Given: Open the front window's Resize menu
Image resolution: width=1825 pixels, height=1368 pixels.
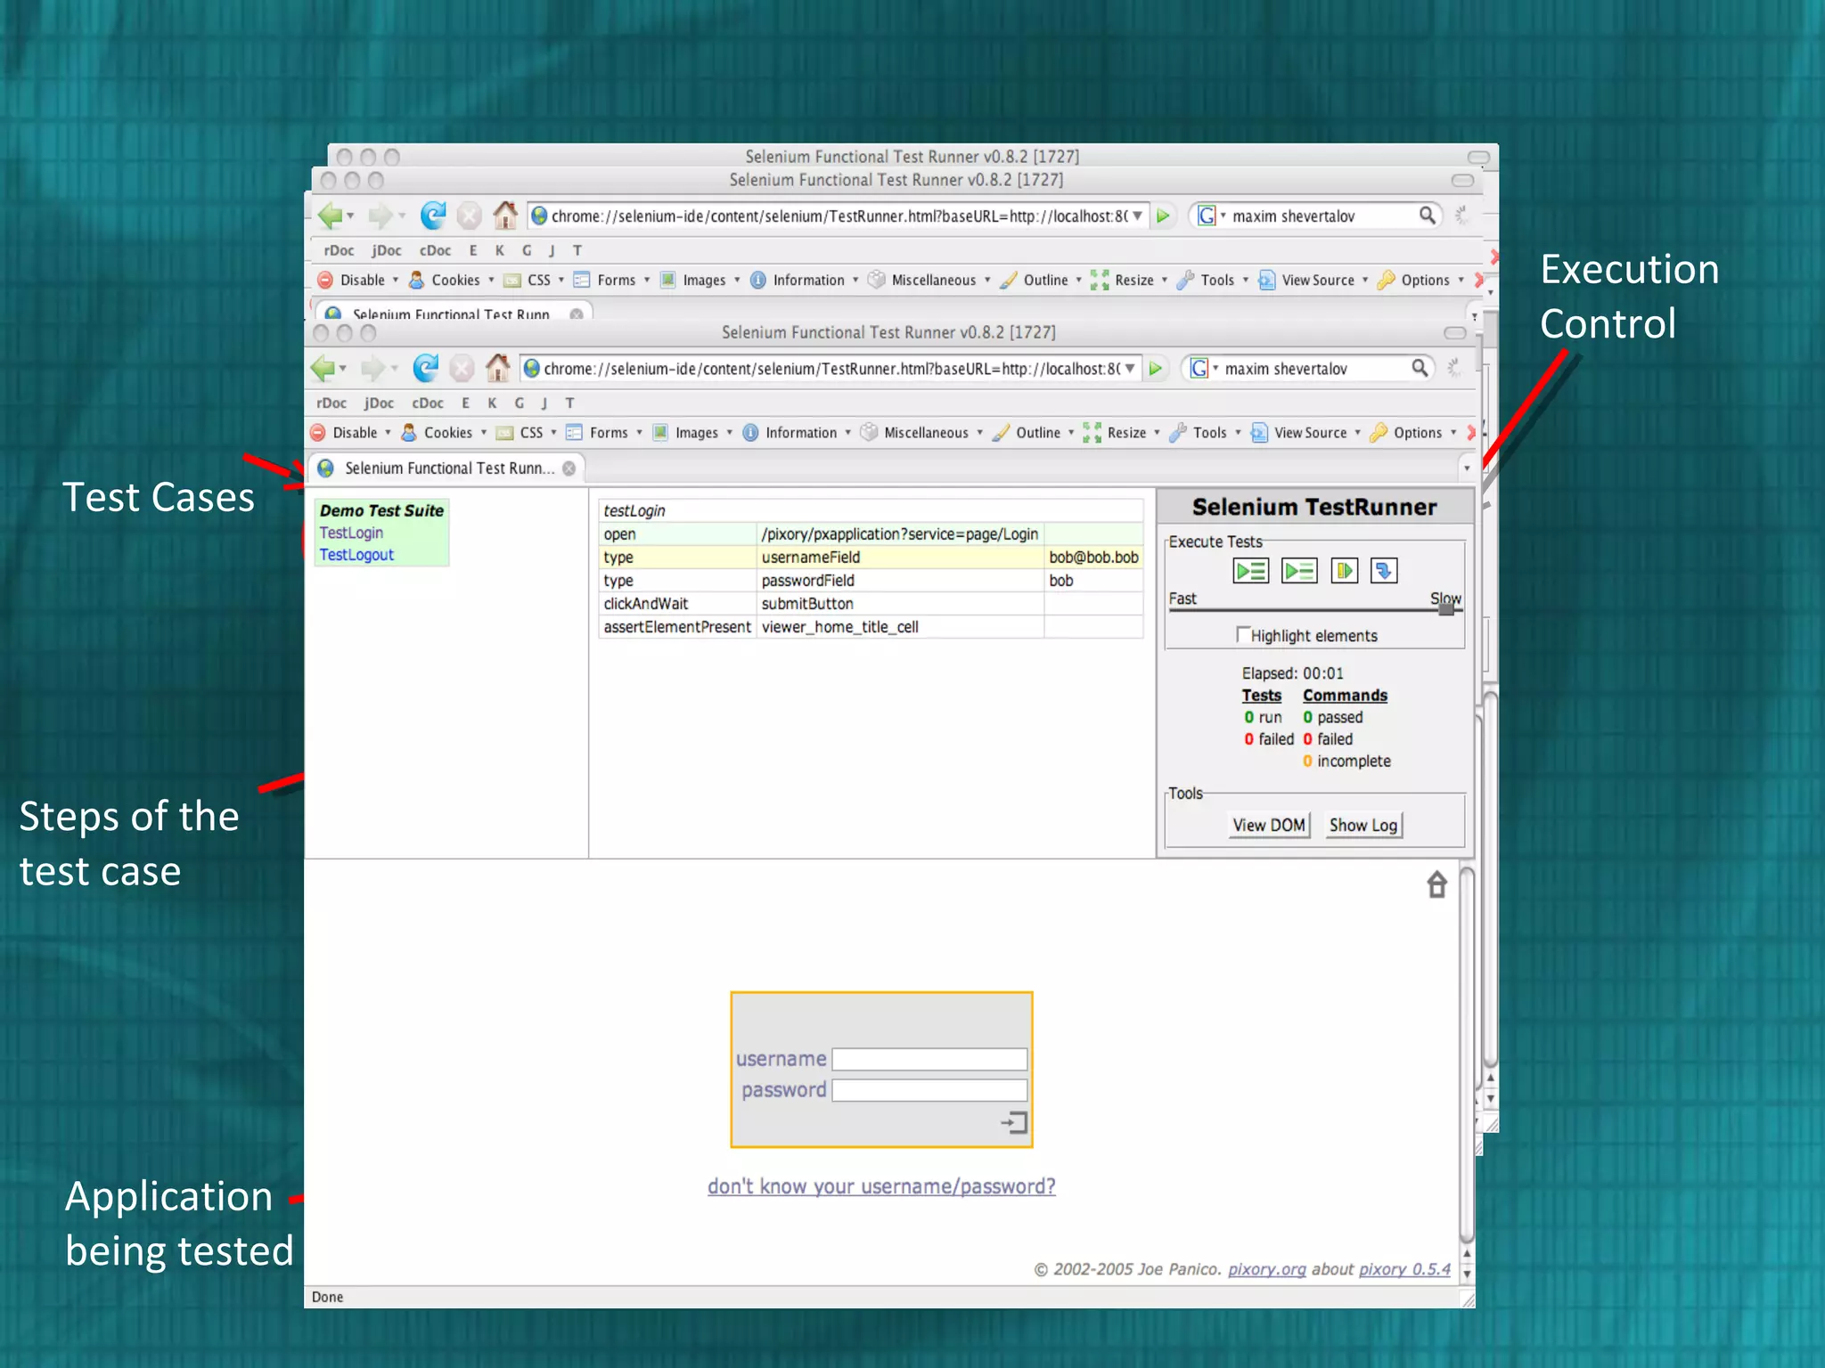Looking at the screenshot, I should [1122, 433].
